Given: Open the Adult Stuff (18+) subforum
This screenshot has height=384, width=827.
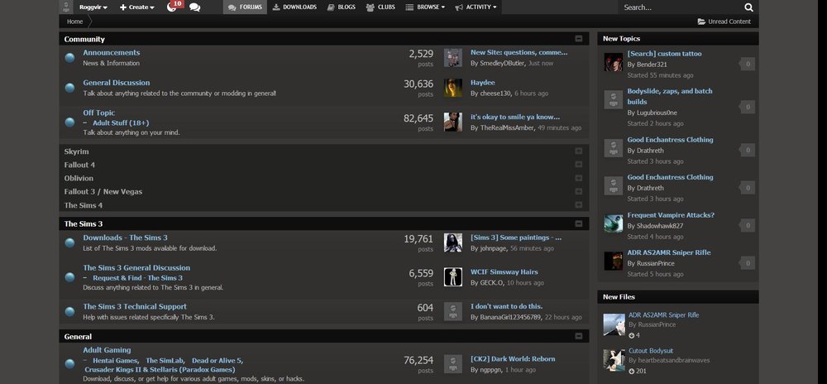Looking at the screenshot, I should [x=121, y=123].
